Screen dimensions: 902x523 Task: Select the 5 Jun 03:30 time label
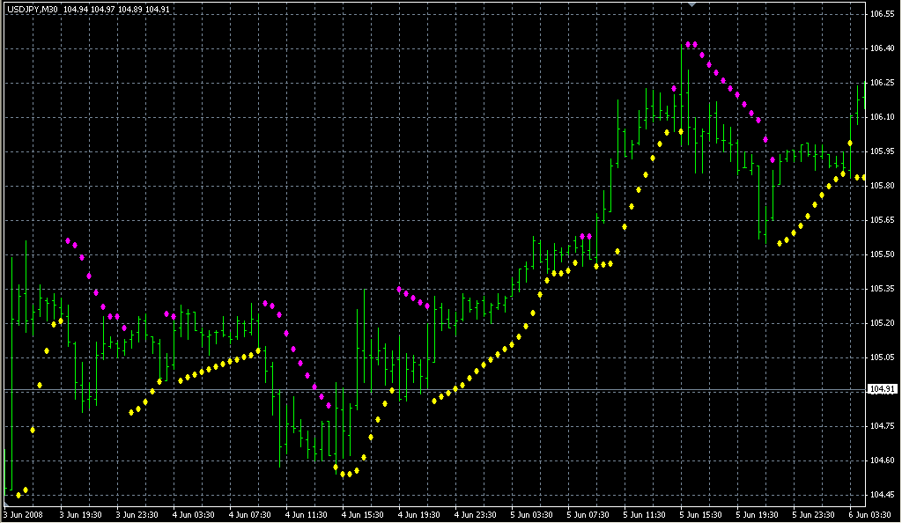pos(533,515)
